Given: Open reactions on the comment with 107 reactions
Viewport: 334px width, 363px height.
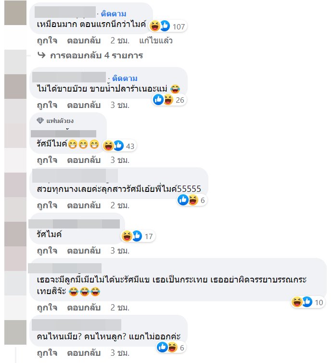Looking at the screenshot, I should click(168, 26).
